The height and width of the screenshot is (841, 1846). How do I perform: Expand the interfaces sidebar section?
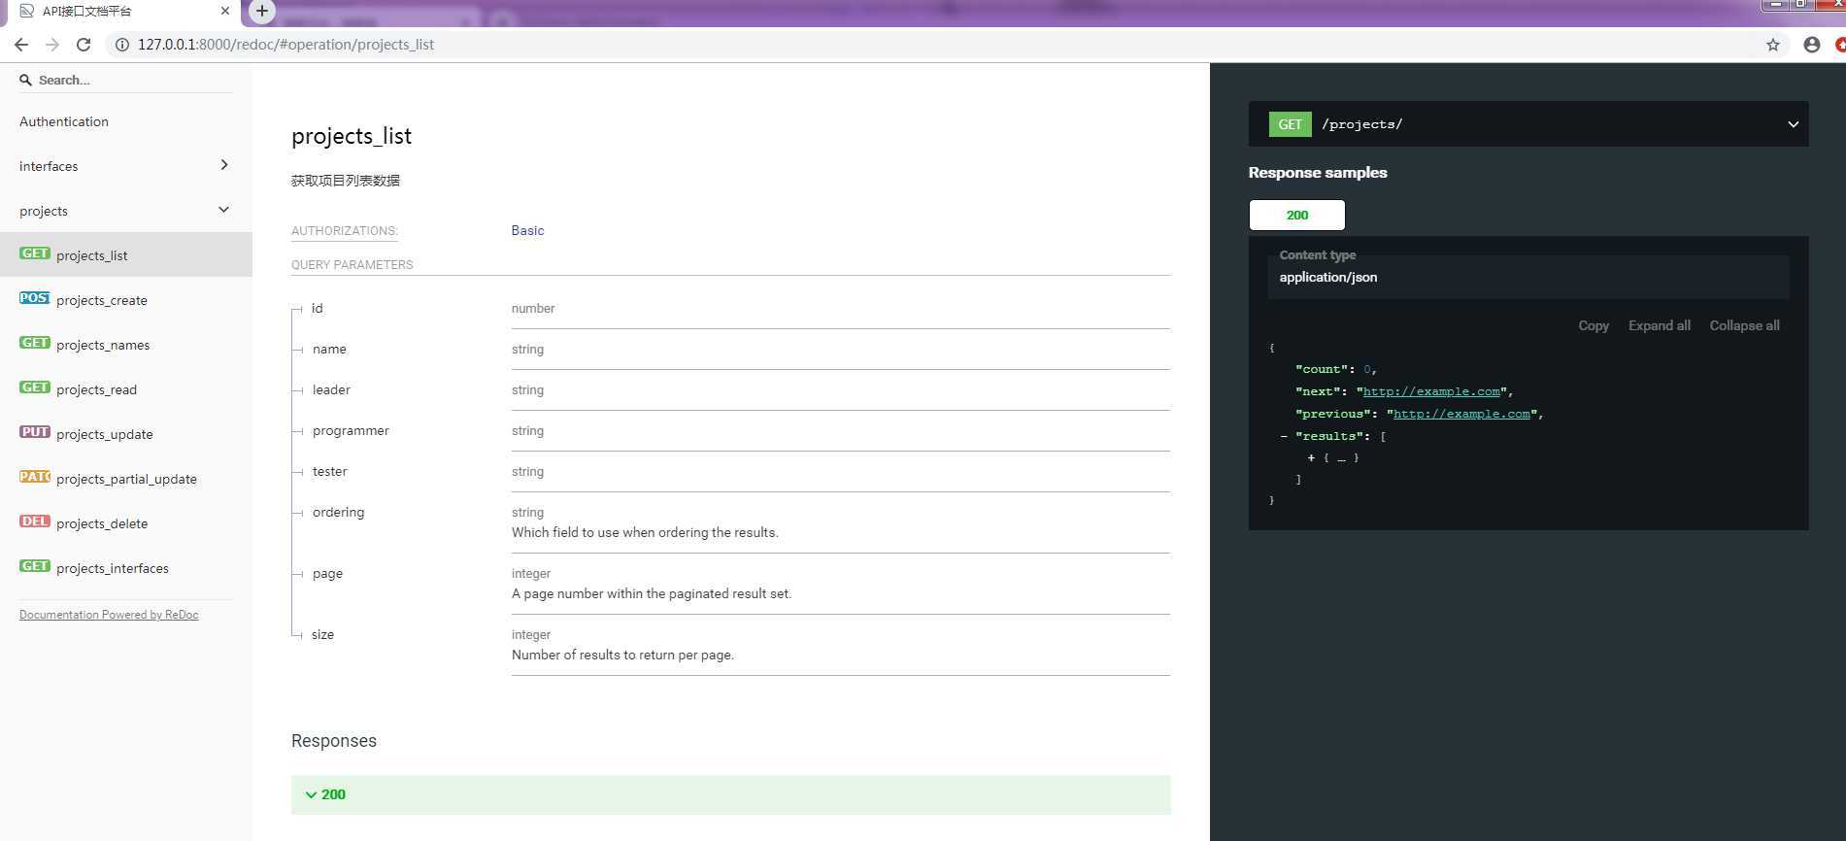tap(224, 165)
